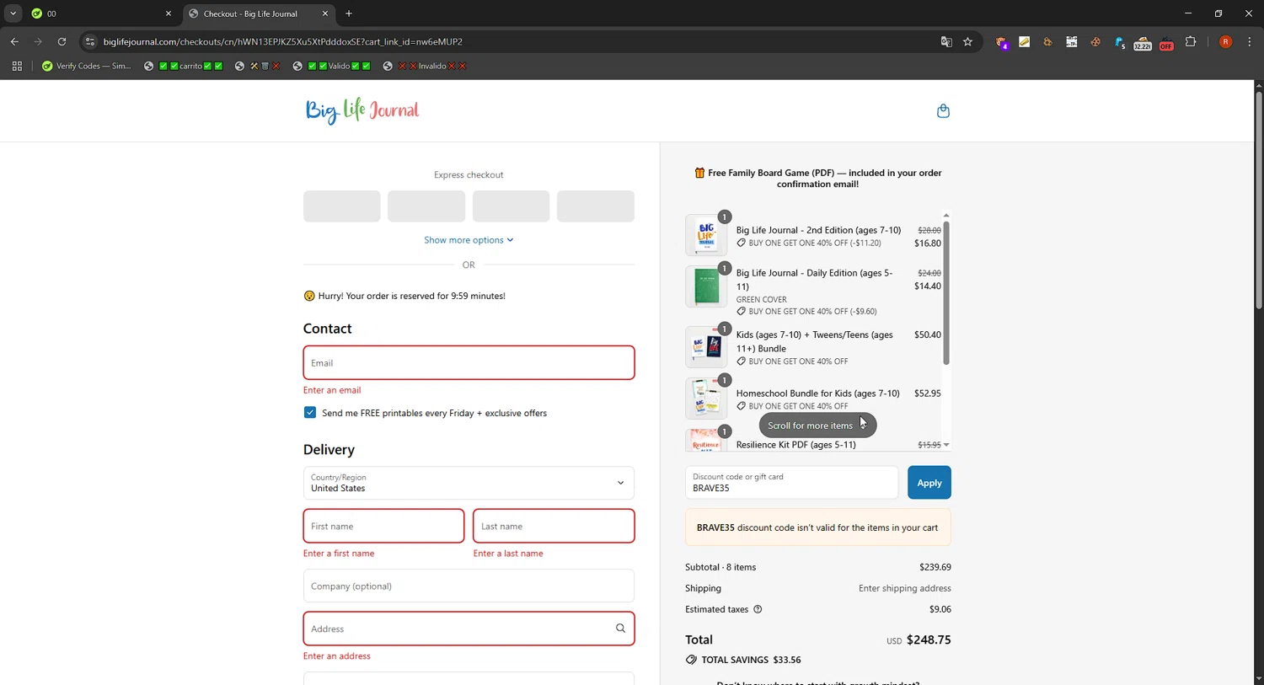Open the bookmarks bar apps grid icon
This screenshot has height=685, width=1264.
point(17,66)
